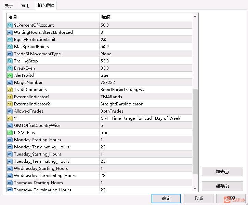Click the boolean icon beside IsGMTPlus

tap(10, 133)
